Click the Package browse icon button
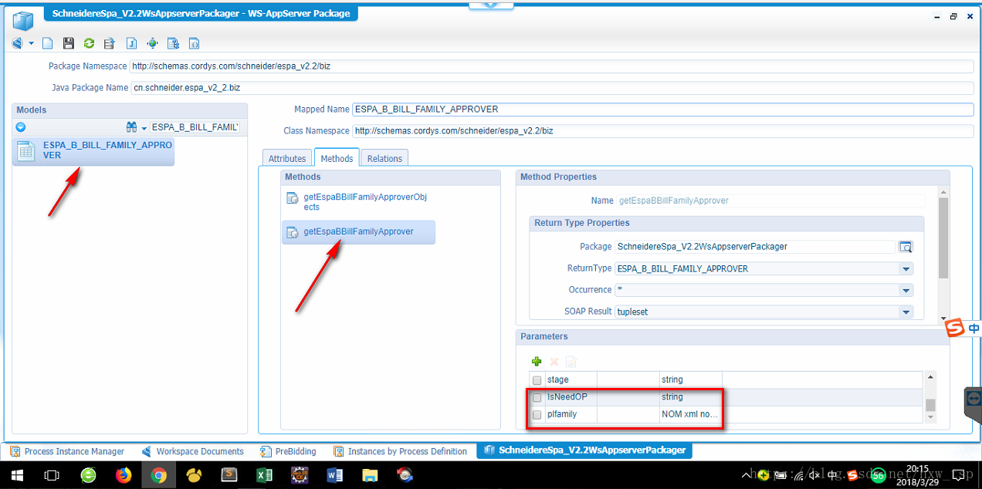Image resolution: width=982 pixels, height=489 pixels. pyautogui.click(x=906, y=247)
